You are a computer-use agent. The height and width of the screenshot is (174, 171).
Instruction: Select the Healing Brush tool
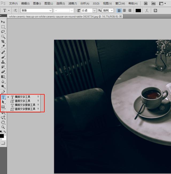coord(3,52)
